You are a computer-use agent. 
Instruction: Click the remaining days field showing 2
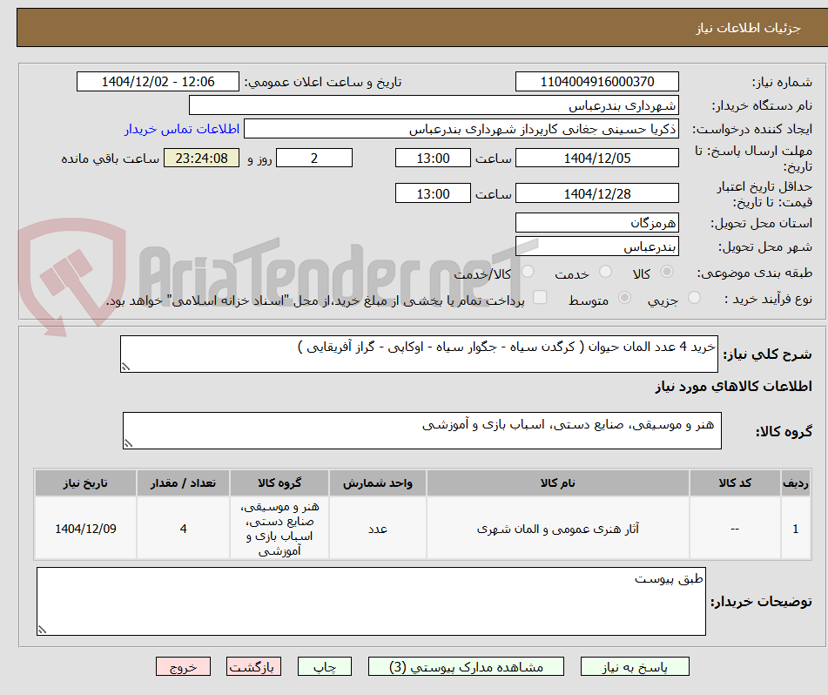[x=314, y=158]
